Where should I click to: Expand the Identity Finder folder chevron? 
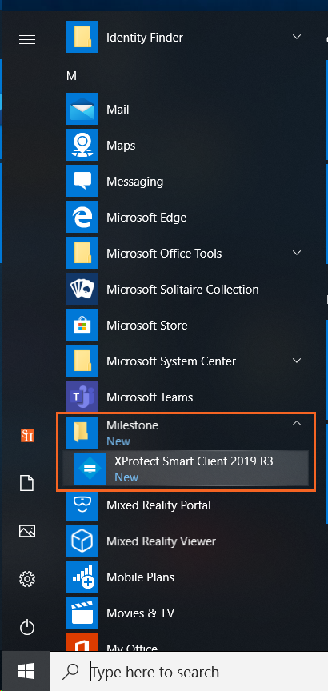click(297, 37)
